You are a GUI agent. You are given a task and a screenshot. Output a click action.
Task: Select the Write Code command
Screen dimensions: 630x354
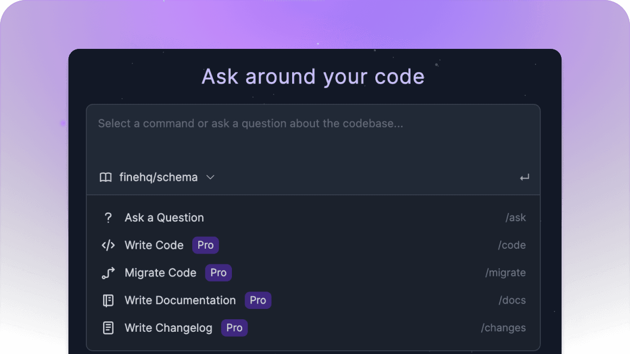tap(313, 245)
